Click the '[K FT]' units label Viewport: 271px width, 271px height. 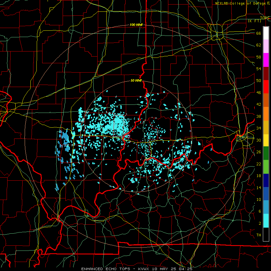254,21
